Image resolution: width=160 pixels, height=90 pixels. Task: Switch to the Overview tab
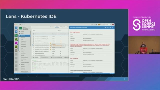click(52, 27)
